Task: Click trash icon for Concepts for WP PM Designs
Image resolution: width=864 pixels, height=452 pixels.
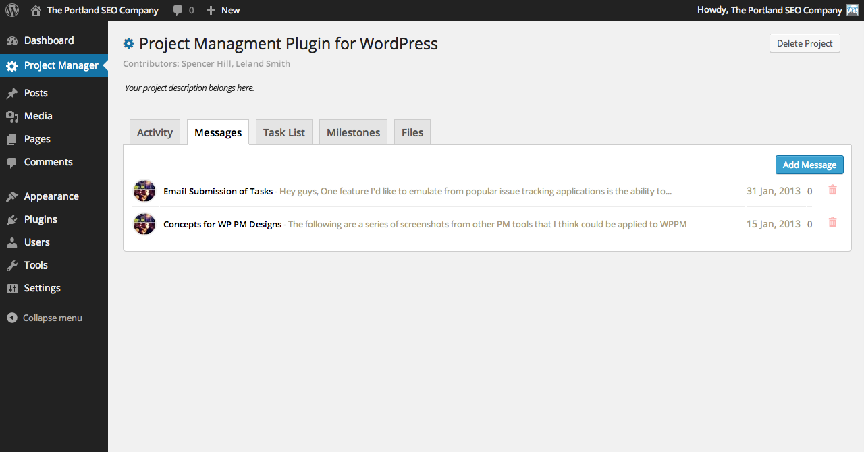Action: [832, 223]
